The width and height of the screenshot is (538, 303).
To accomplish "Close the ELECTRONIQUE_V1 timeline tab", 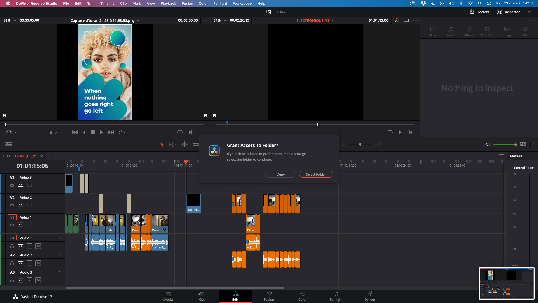I will coord(3,156).
